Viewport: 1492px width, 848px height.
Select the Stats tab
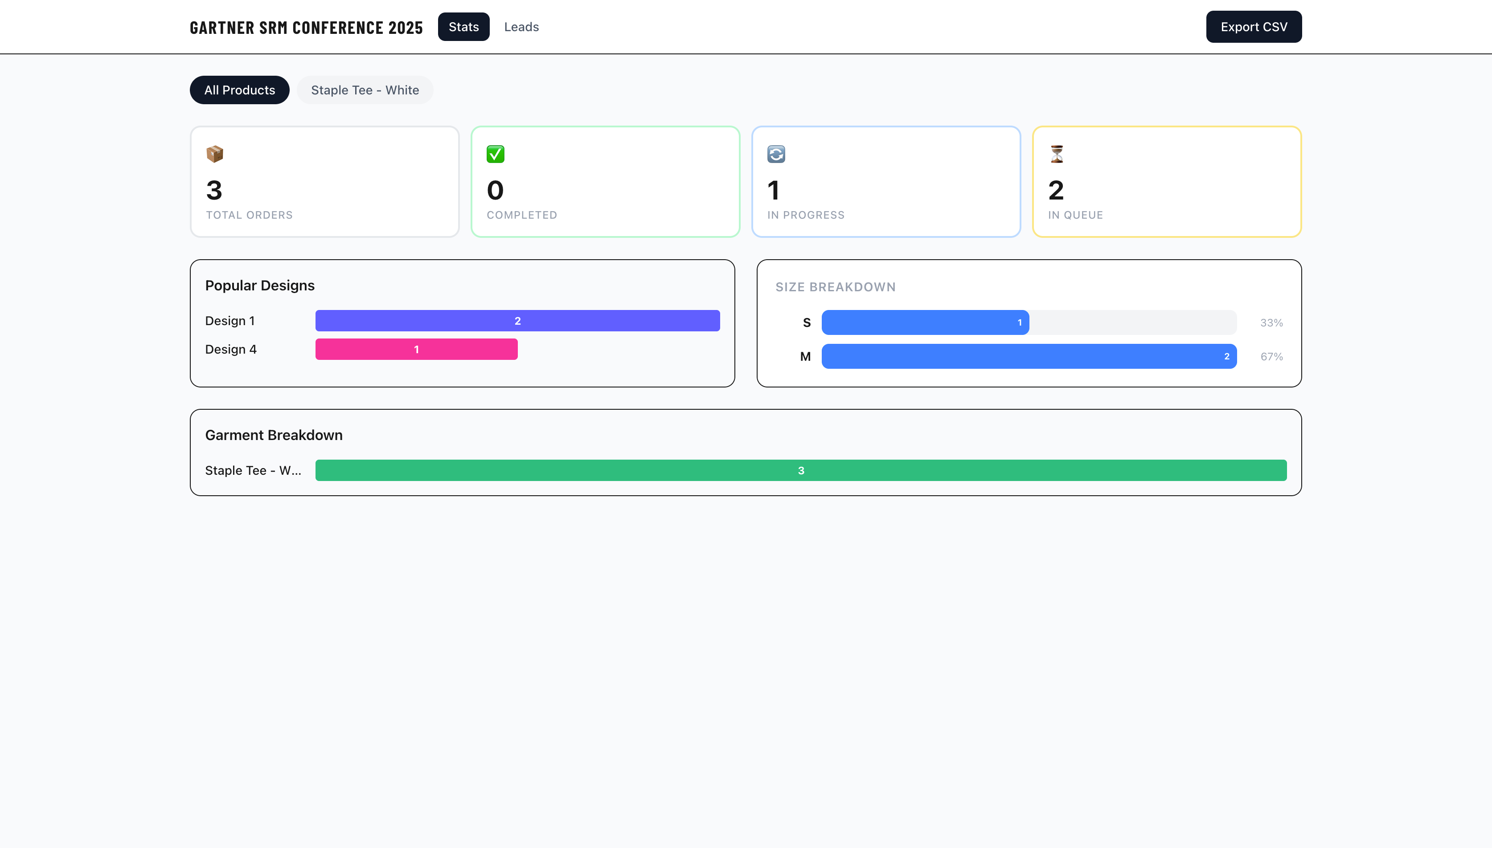click(x=463, y=27)
